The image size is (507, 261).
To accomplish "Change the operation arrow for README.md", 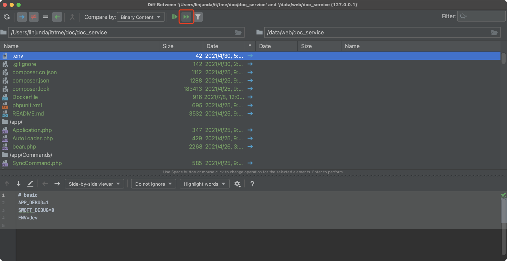I will pyautogui.click(x=250, y=113).
